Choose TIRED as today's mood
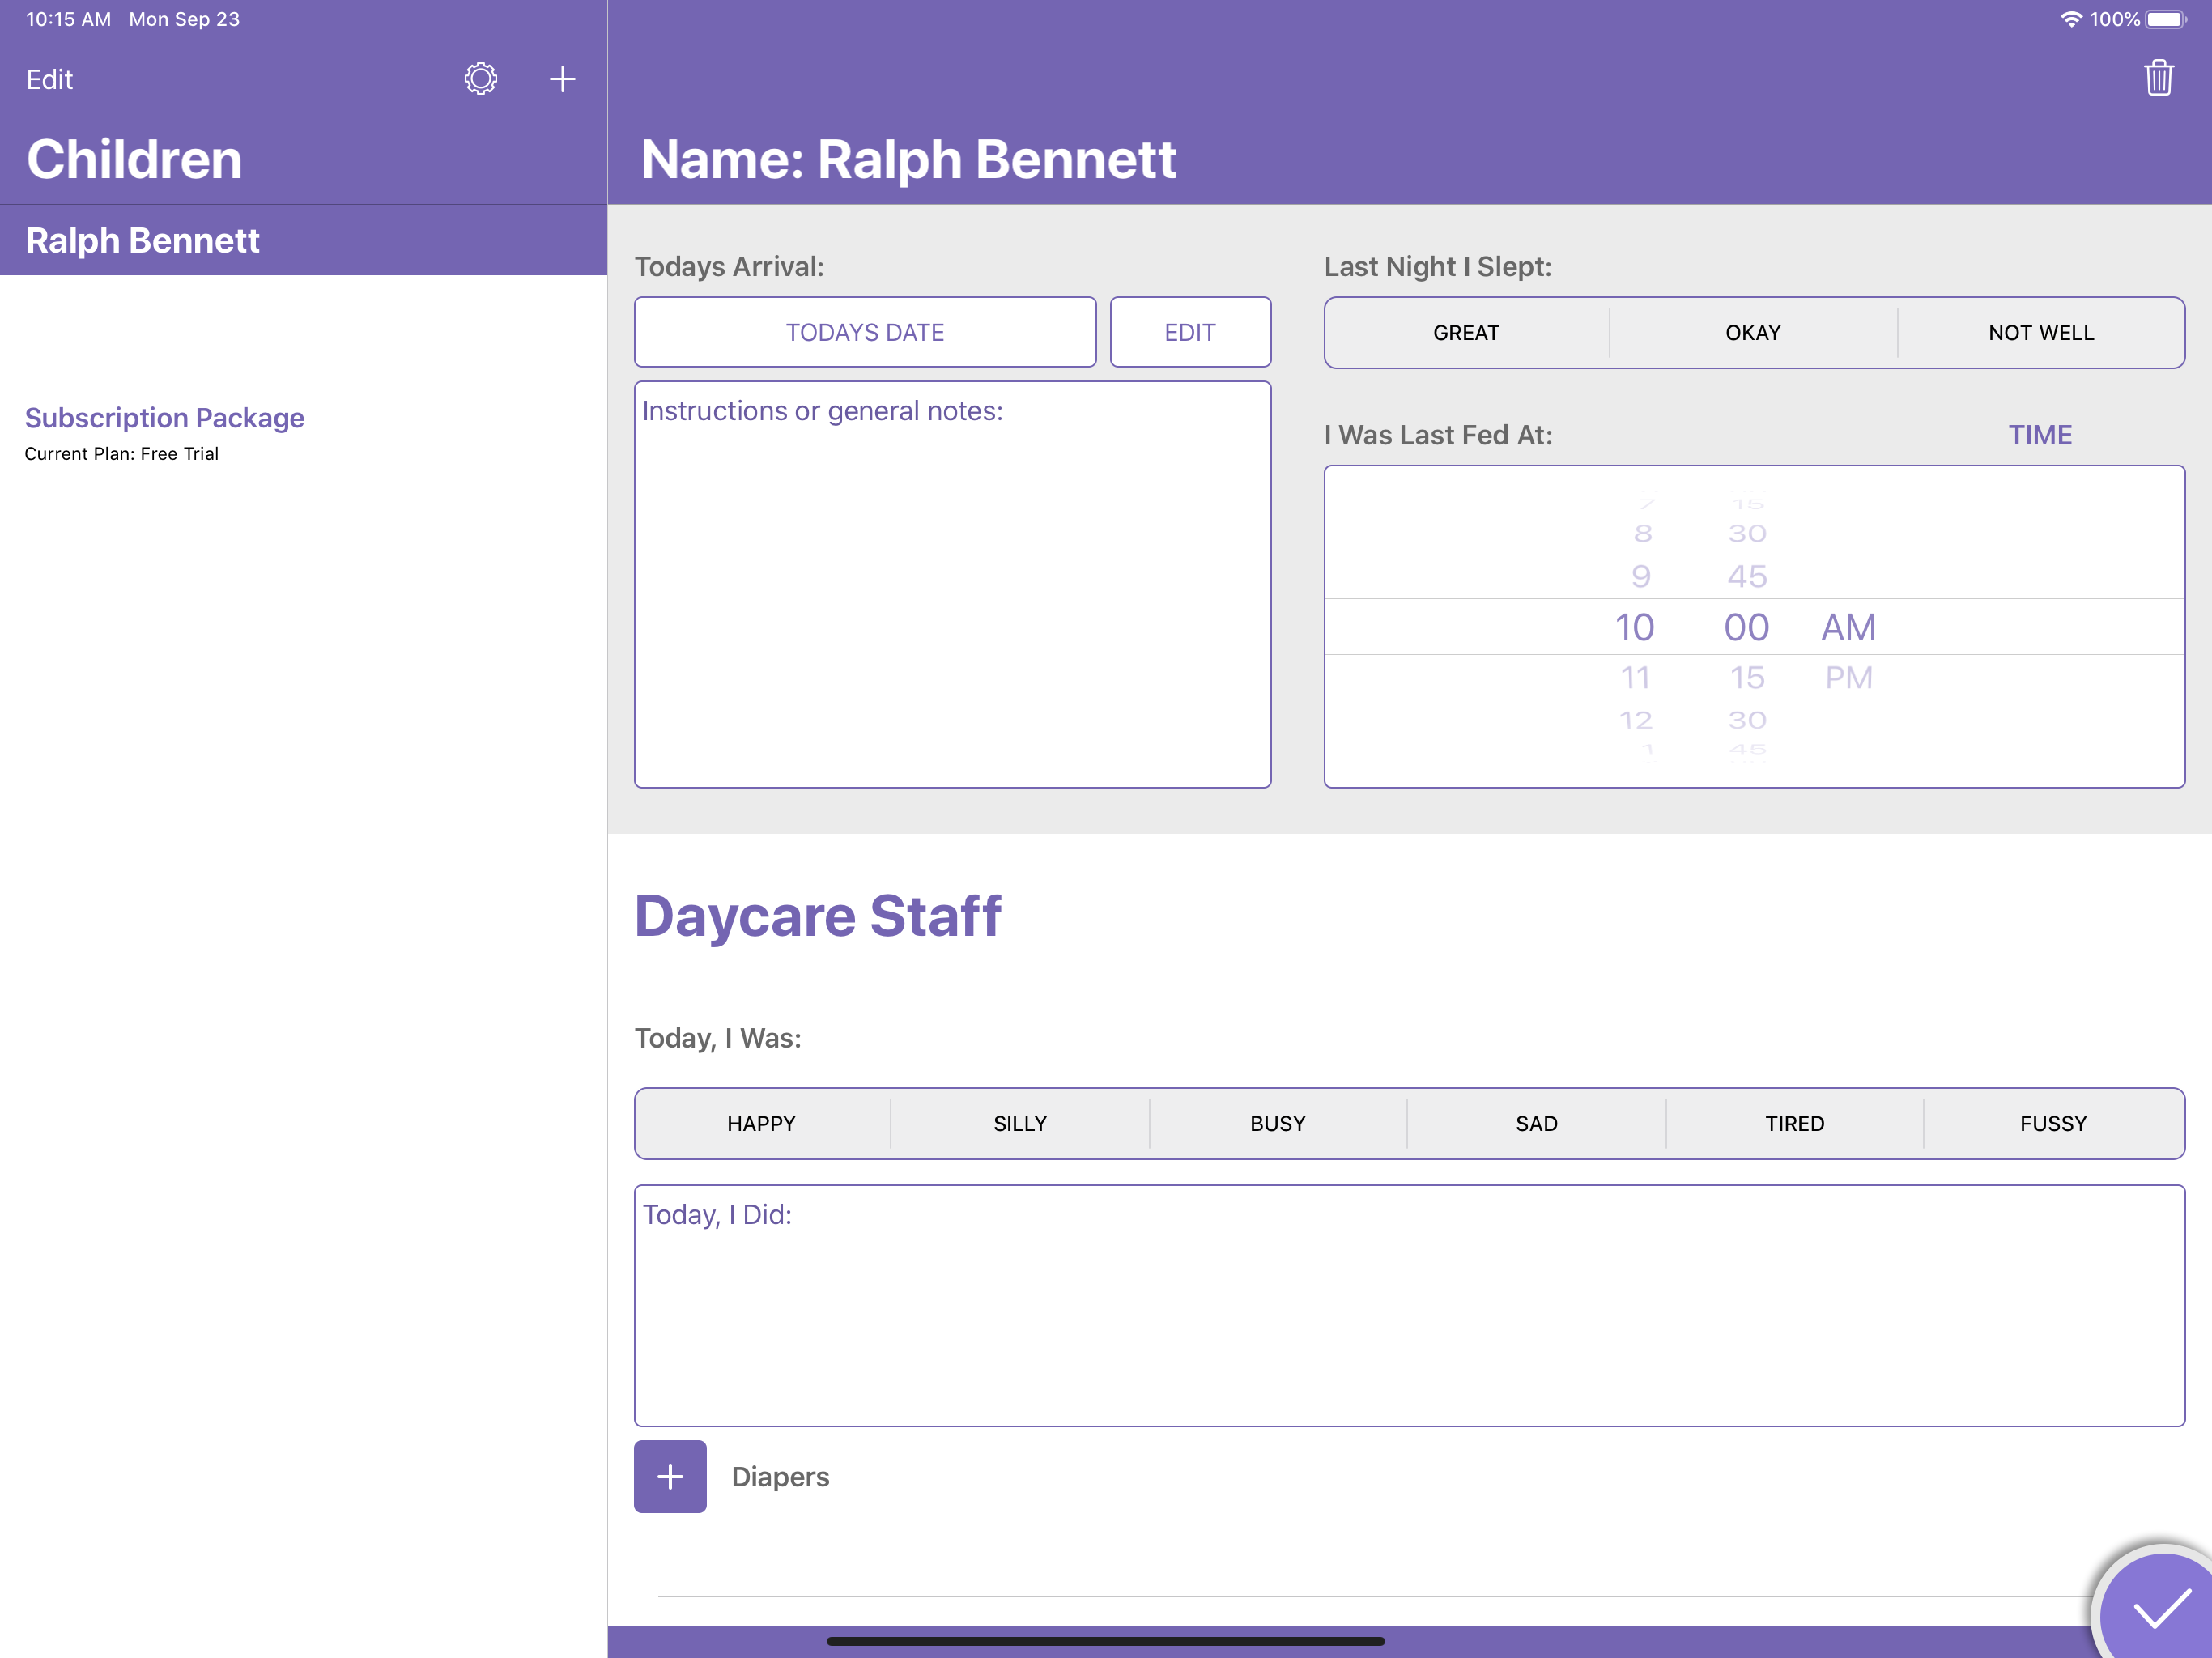The height and width of the screenshot is (1658, 2212). click(x=1794, y=1123)
